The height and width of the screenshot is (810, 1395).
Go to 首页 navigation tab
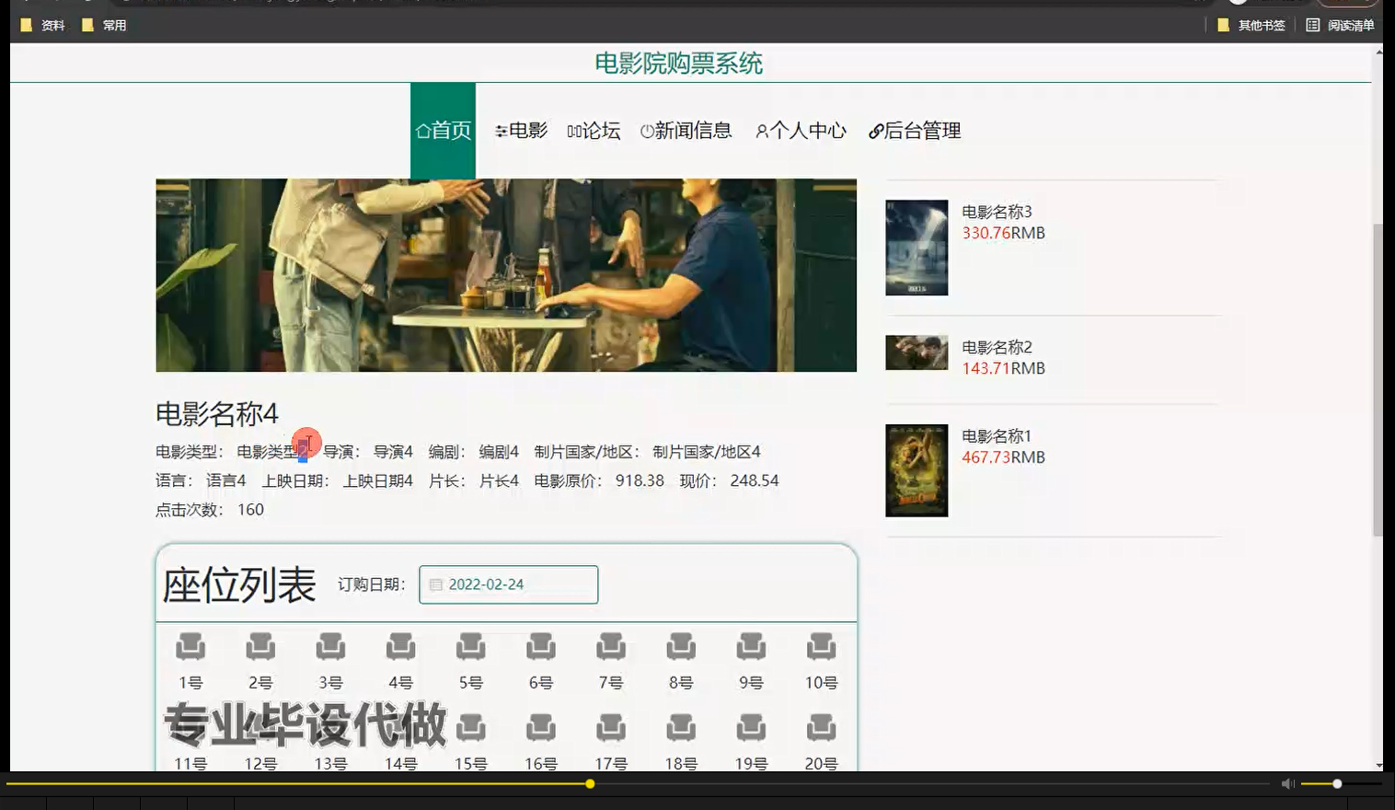tap(443, 131)
